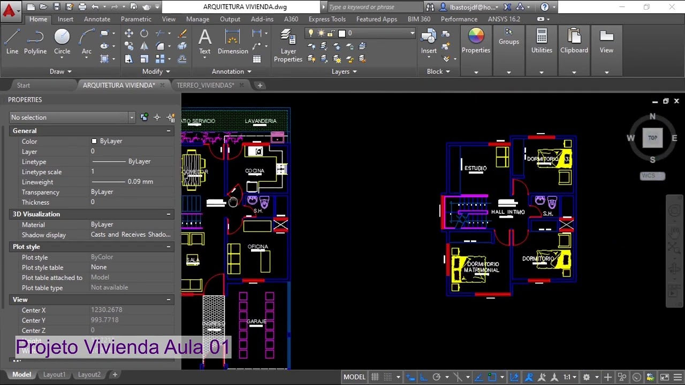
Task: Pick the Erase tool in Modify panel
Action: (x=182, y=33)
